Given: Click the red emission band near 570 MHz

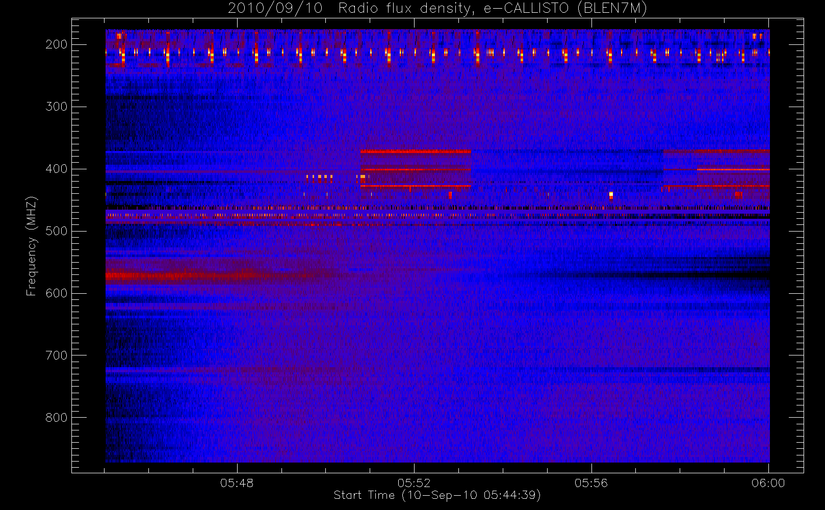Looking at the screenshot, I should pos(214,276).
